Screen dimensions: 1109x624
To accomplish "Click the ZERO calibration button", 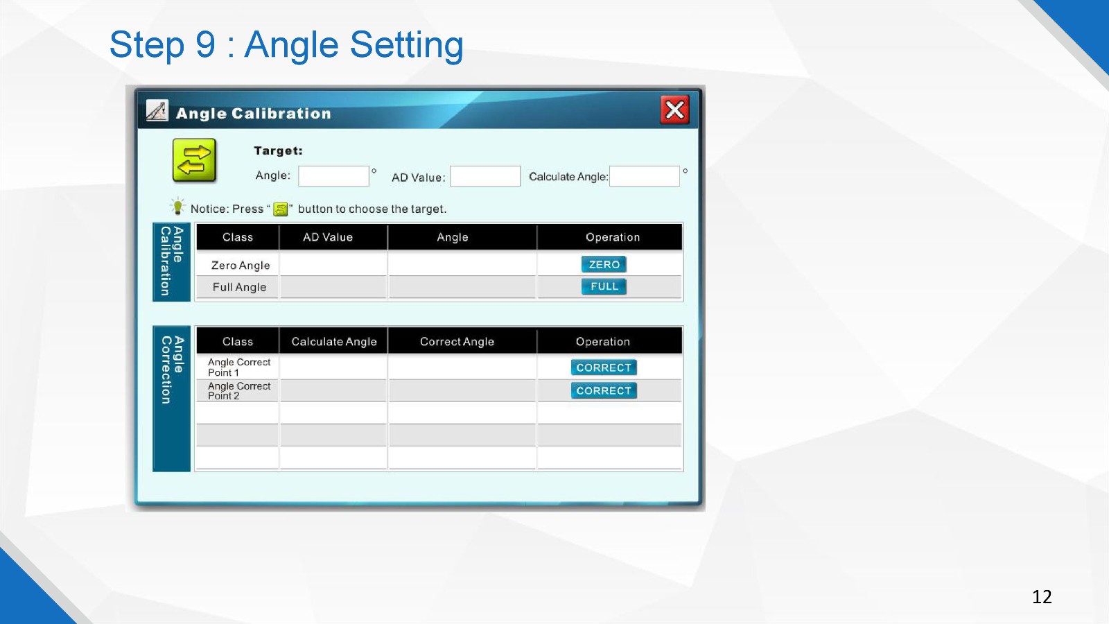I will tap(604, 264).
